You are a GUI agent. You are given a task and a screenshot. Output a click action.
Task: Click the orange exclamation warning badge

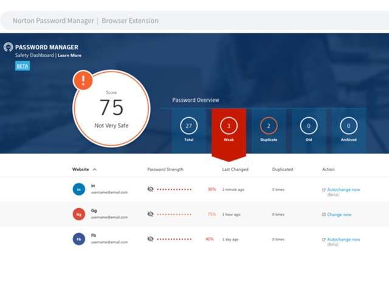83,80
